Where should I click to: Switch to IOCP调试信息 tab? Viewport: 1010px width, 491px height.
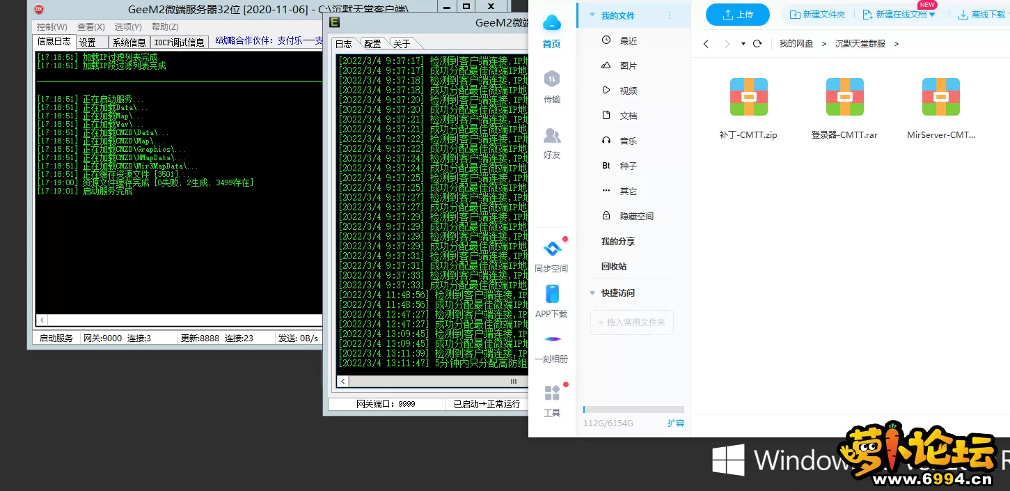click(180, 42)
